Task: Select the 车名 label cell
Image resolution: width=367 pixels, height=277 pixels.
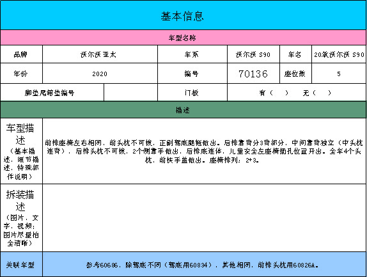Action: point(295,54)
